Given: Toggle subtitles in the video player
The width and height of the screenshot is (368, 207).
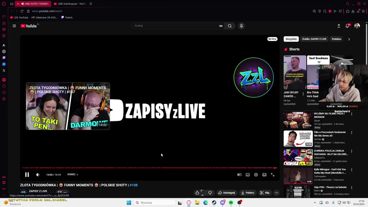Looking at the screenshot, I should click(x=248, y=175).
